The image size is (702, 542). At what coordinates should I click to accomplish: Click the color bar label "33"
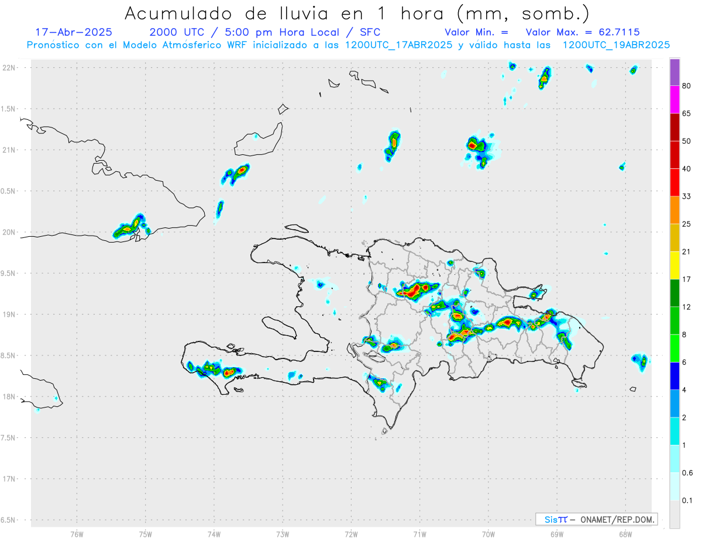(x=687, y=196)
